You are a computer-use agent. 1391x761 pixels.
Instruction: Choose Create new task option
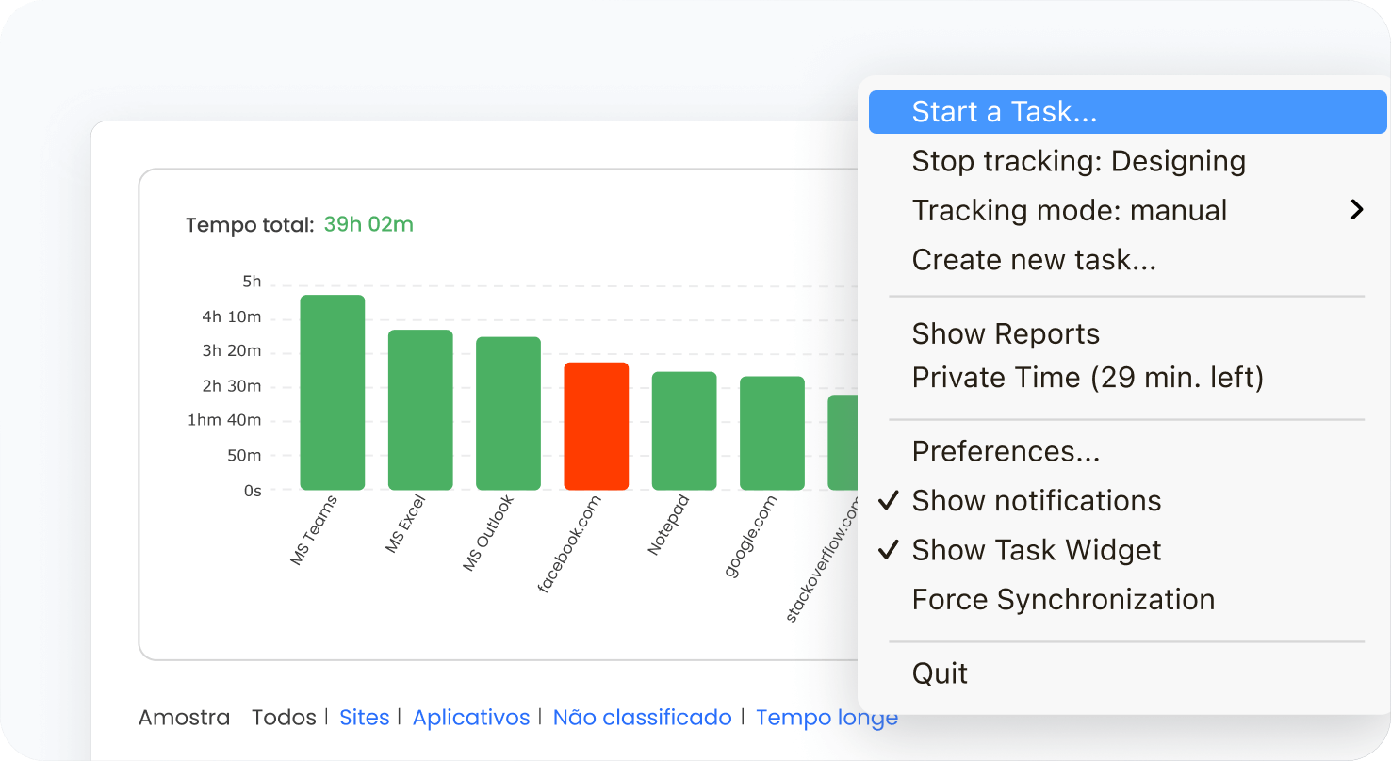tap(1033, 260)
